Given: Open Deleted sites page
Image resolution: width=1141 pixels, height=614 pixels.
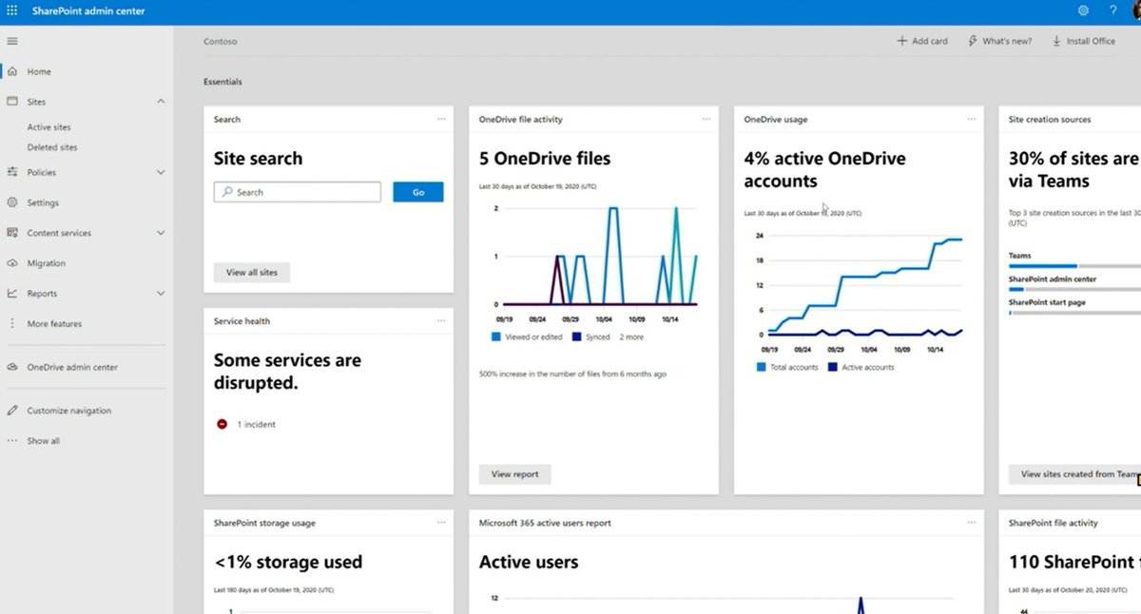Looking at the screenshot, I should [x=52, y=147].
